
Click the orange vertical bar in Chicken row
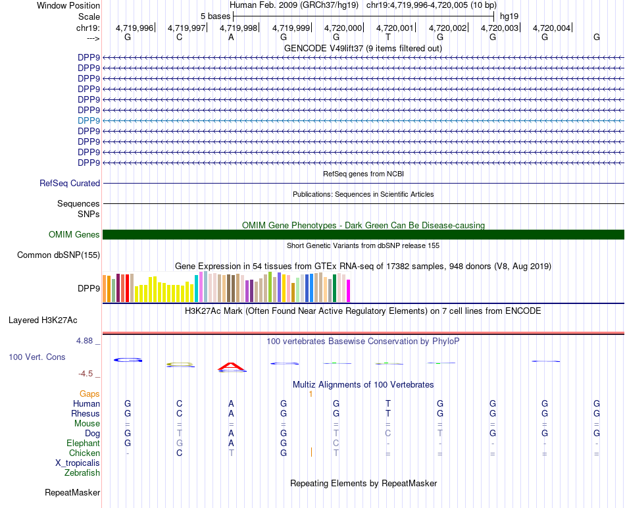(311, 452)
